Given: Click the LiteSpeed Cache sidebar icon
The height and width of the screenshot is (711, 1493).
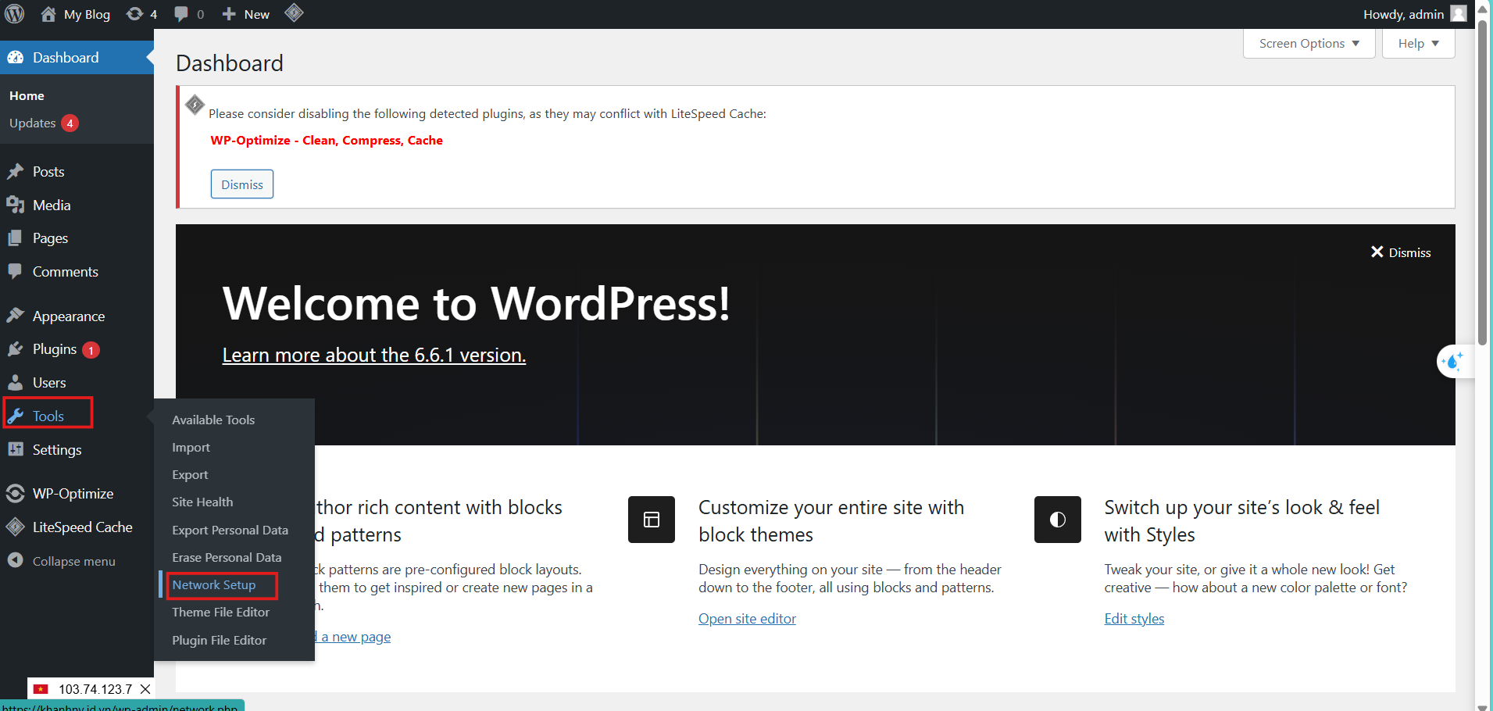Looking at the screenshot, I should pos(16,527).
